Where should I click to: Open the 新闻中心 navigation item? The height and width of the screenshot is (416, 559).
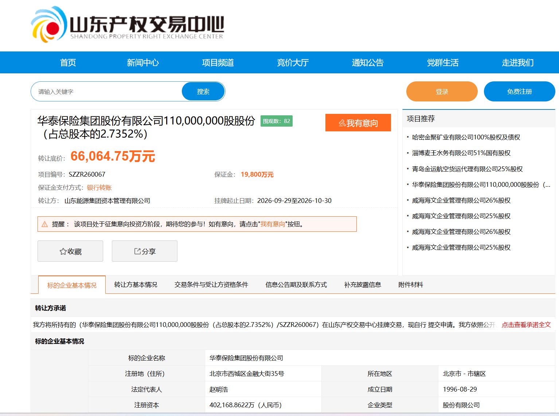143,62
